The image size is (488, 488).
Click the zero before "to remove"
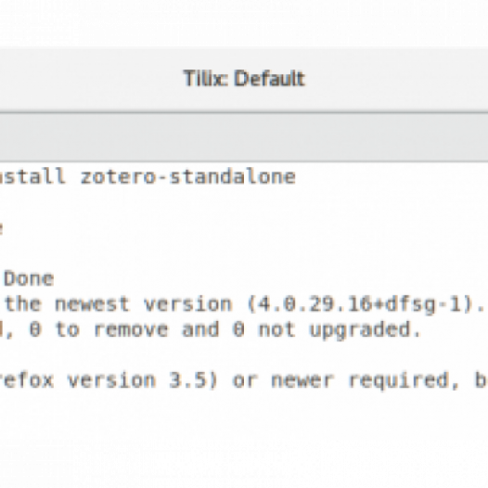(35, 329)
